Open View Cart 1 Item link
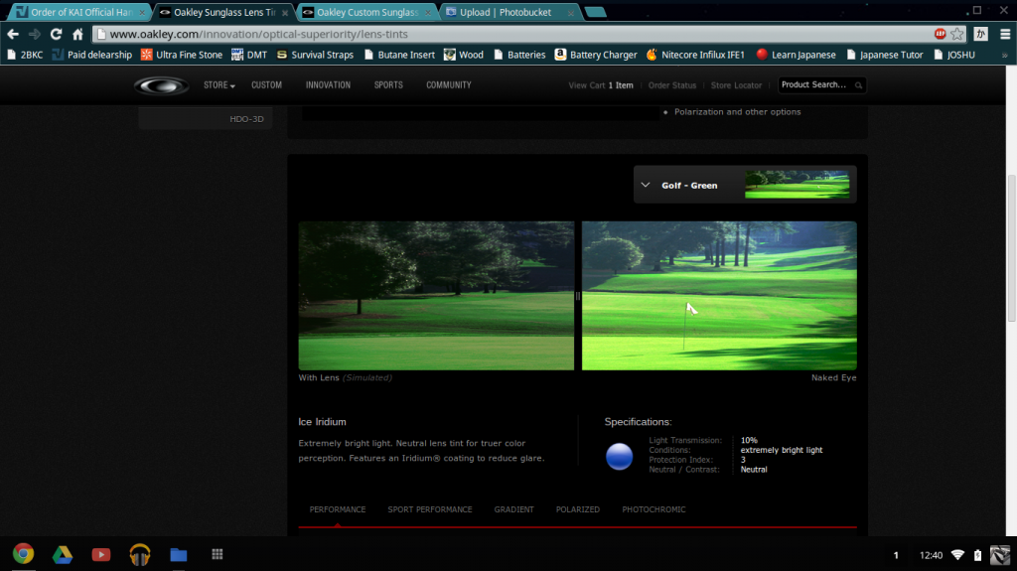The height and width of the screenshot is (571, 1017). click(601, 85)
